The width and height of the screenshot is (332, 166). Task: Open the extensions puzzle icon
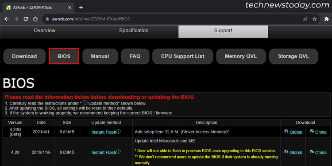(x=327, y=19)
